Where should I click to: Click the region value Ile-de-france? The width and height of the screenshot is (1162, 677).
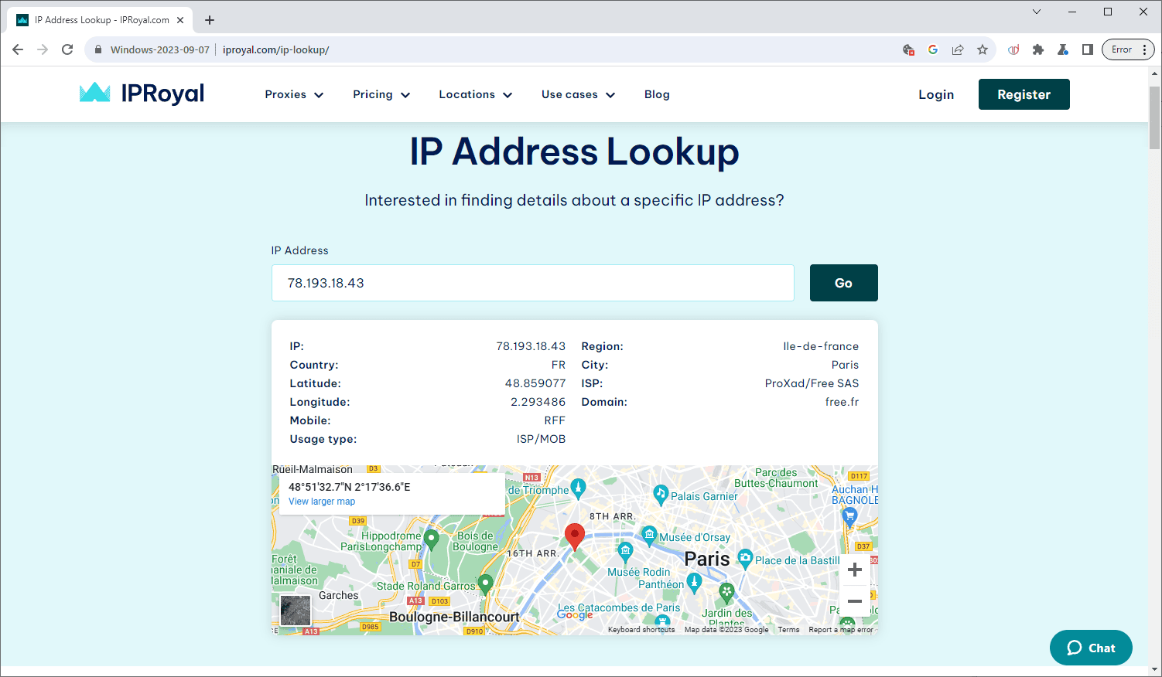coord(821,346)
